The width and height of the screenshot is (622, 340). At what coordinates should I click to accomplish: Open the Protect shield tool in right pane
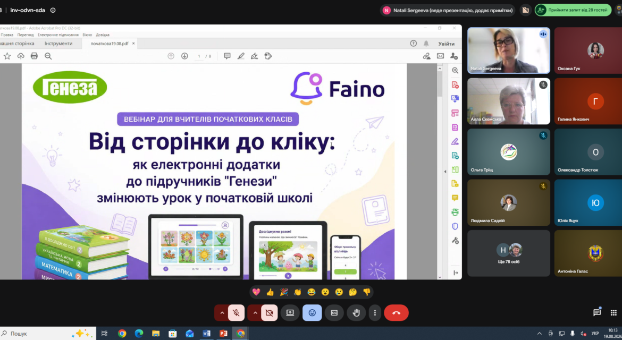[x=455, y=226]
